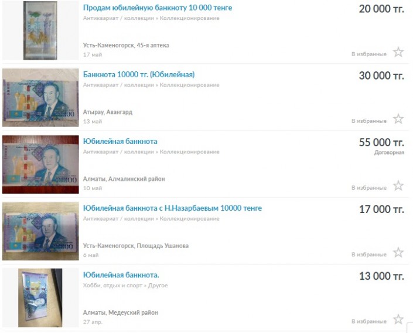Click 'Хобби, отдых и спорт » Другое' category
Viewport: 413px width, 333px height.
125,286
